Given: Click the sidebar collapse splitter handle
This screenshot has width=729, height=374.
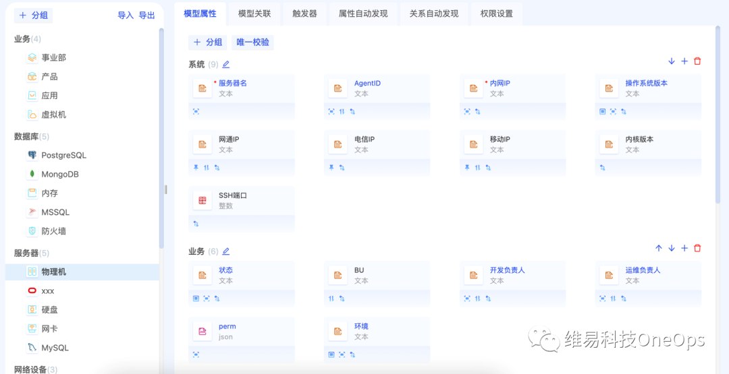Looking at the screenshot, I should [165, 189].
